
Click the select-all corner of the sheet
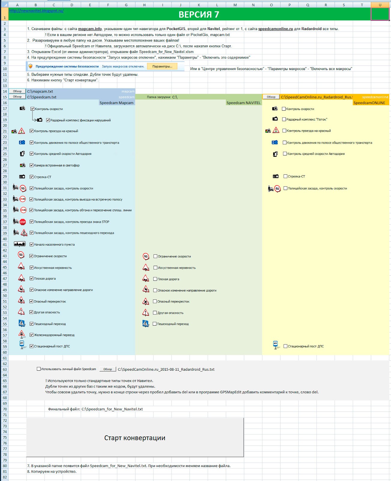pyautogui.click(x=4, y=5)
